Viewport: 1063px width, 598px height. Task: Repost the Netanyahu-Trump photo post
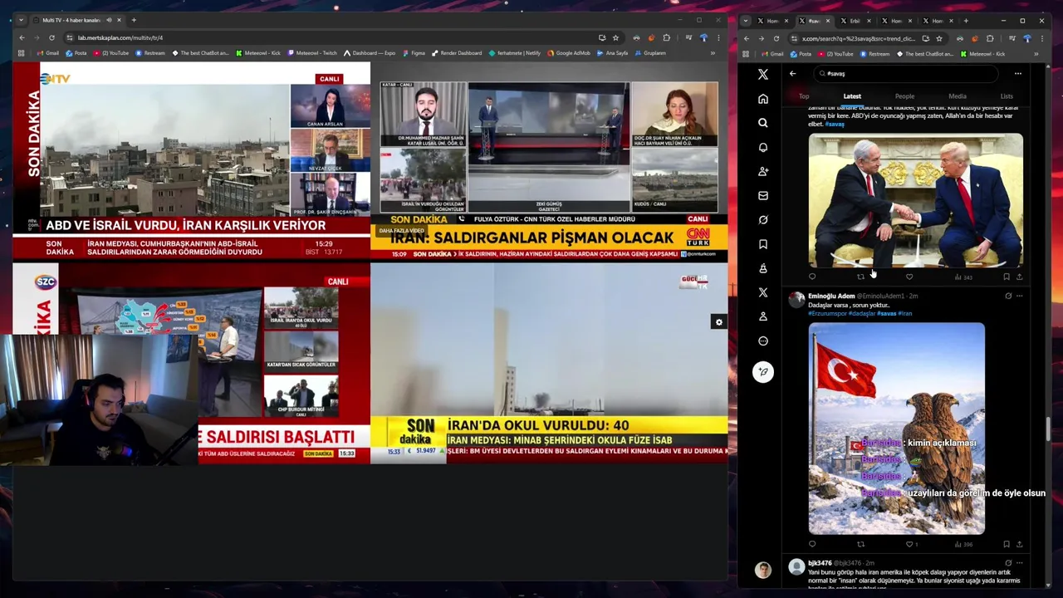pyautogui.click(x=860, y=277)
